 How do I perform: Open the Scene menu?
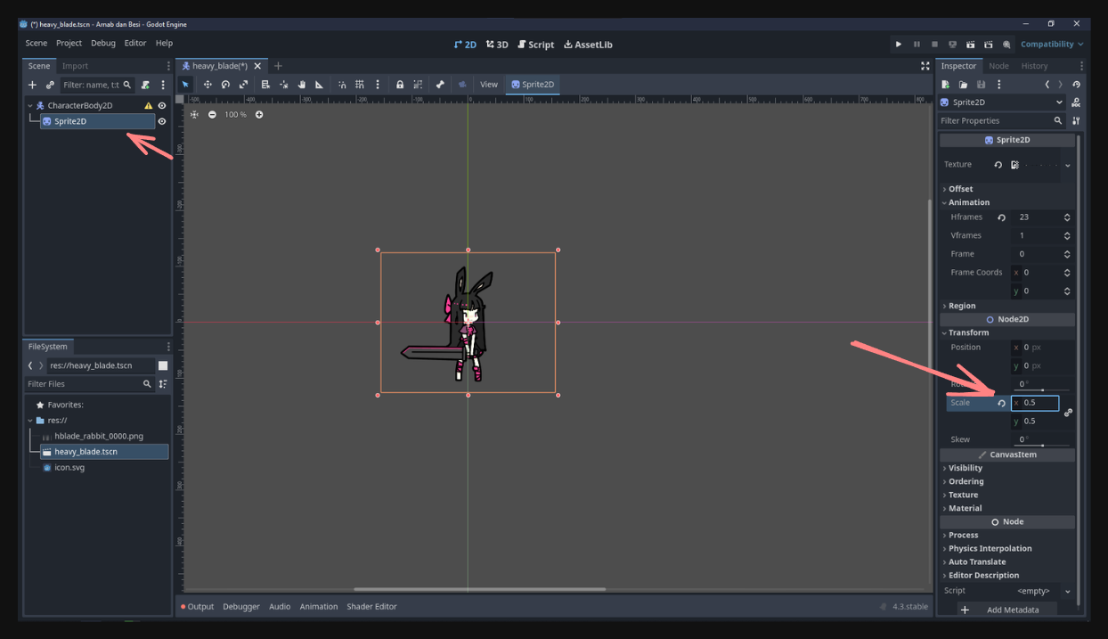[37, 43]
